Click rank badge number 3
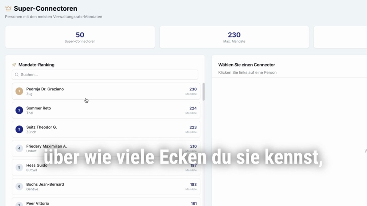Viewport: 367px width, 206px height. click(19, 129)
